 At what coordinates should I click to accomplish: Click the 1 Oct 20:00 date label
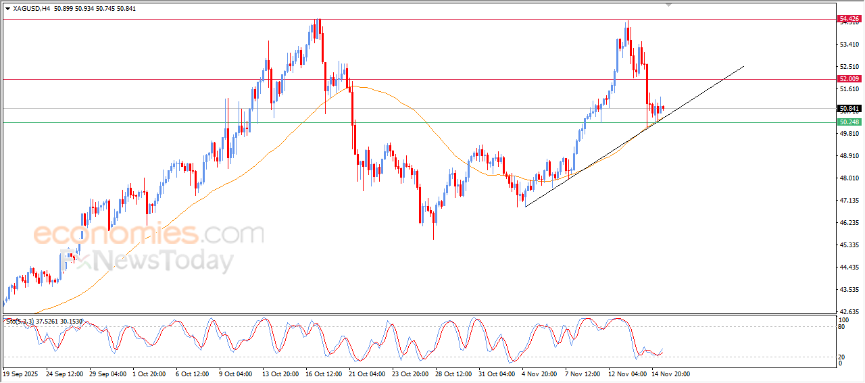coord(149,374)
